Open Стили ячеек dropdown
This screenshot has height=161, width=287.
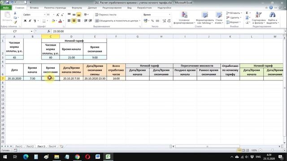coord(219,18)
